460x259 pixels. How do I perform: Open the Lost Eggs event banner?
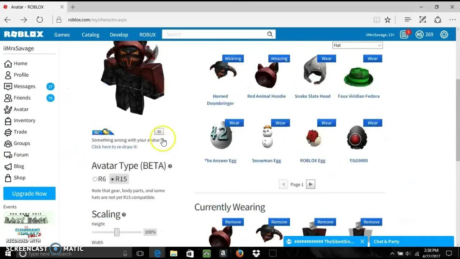[29, 218]
